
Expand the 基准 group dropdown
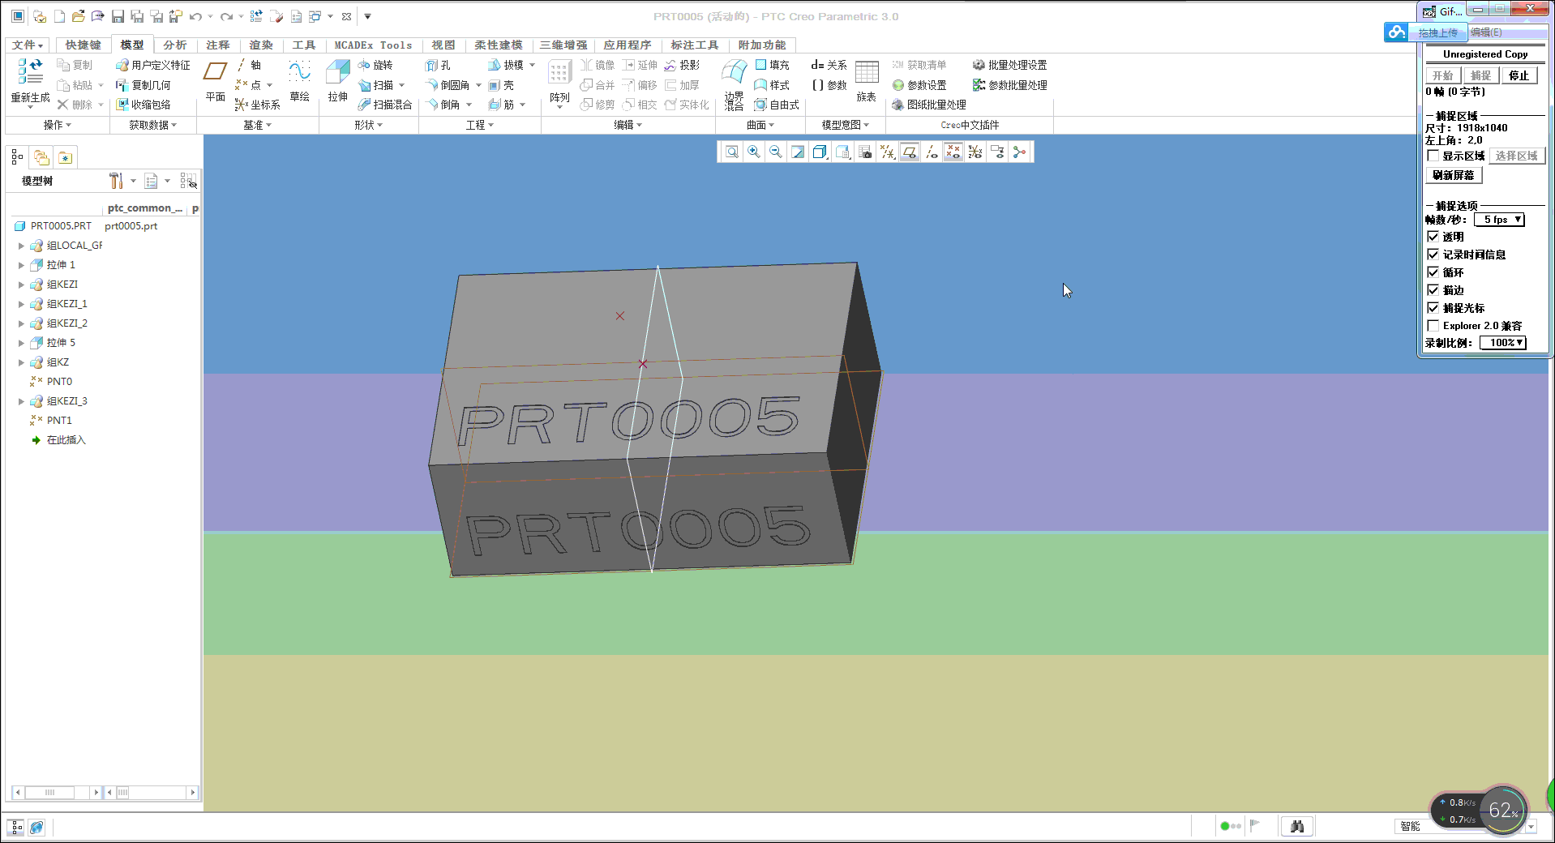tap(258, 125)
